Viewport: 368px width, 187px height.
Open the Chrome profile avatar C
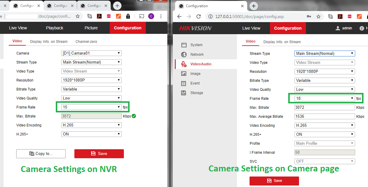[151, 16]
